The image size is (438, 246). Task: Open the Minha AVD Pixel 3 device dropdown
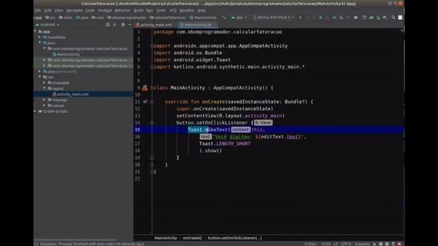[x=273, y=17]
